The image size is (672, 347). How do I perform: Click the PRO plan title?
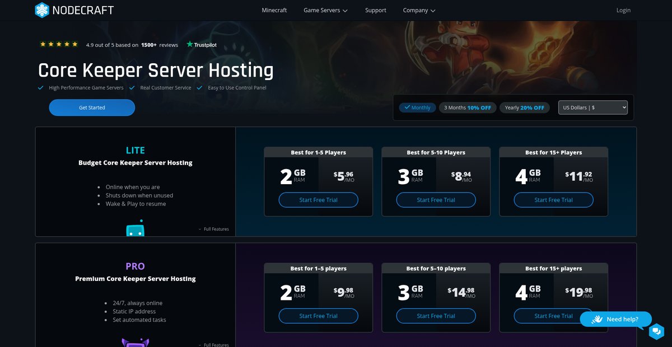click(x=135, y=266)
